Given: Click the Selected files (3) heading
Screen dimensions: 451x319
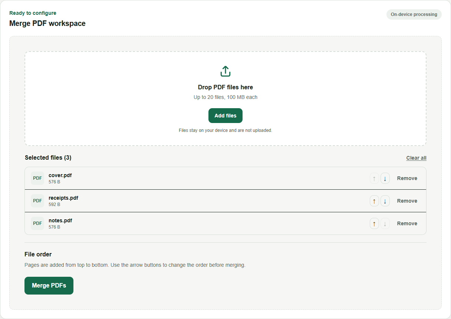Looking at the screenshot, I should click(48, 157).
